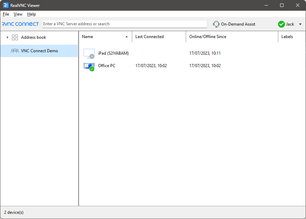Focus the VNC Server address search field

(125, 24)
